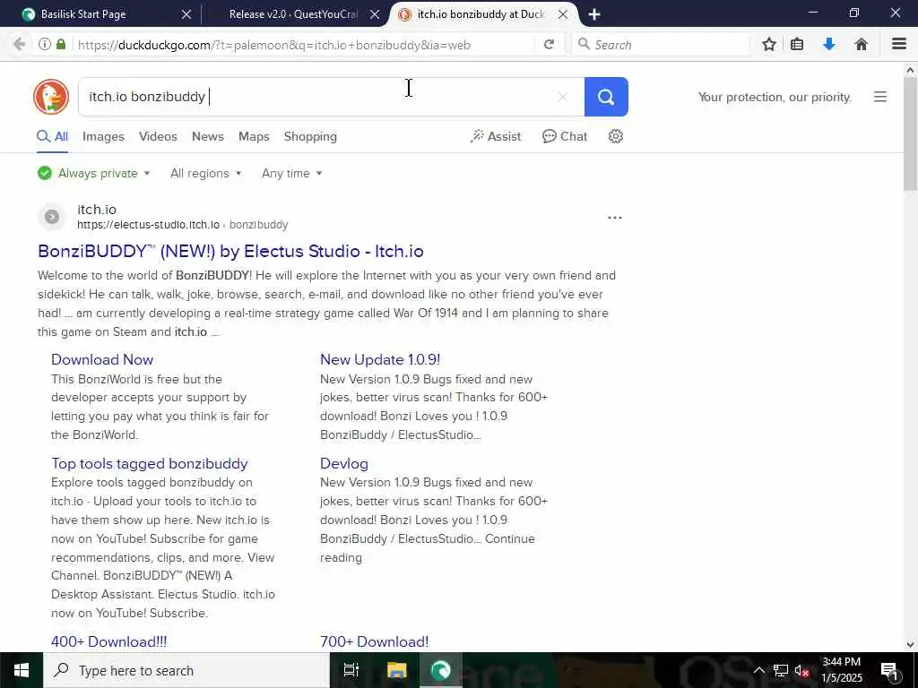This screenshot has height=688, width=918.
Task: Submit search with blue magnifier button
Action: click(606, 97)
